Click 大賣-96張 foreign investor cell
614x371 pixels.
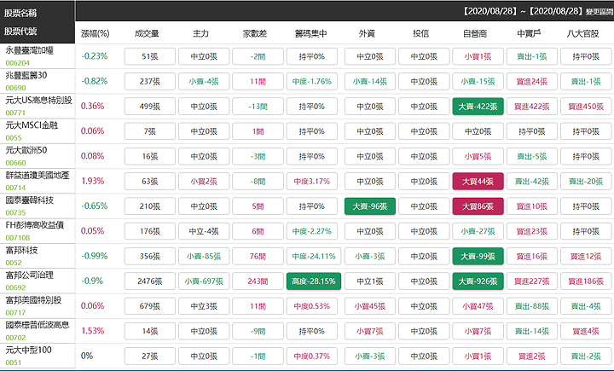pos(369,206)
